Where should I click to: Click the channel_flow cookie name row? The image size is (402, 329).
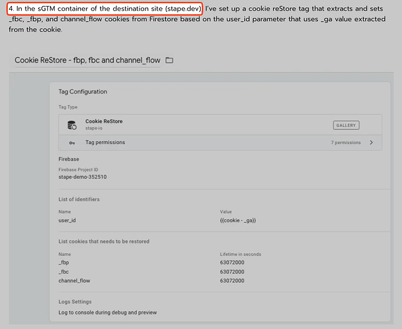click(x=74, y=280)
